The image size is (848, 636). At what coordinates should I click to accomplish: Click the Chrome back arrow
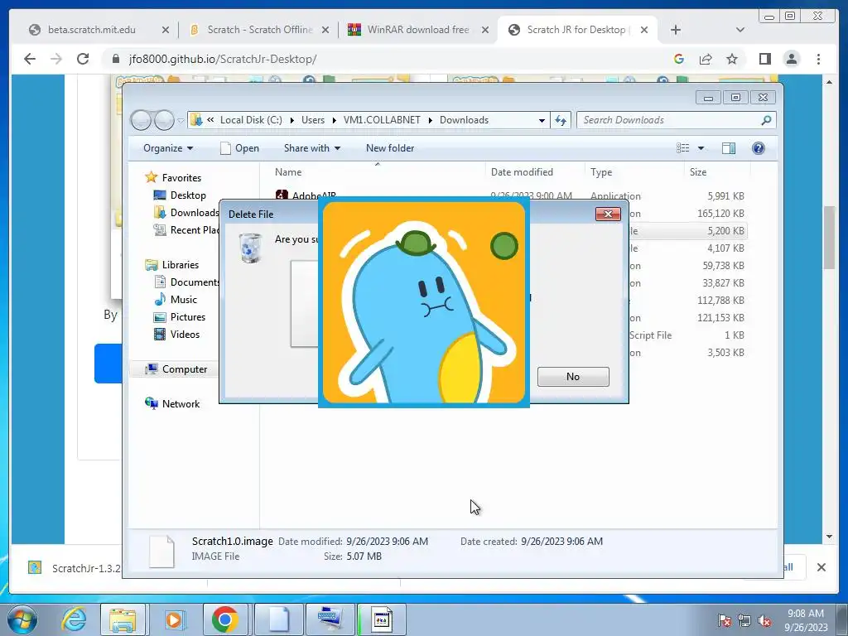point(30,59)
